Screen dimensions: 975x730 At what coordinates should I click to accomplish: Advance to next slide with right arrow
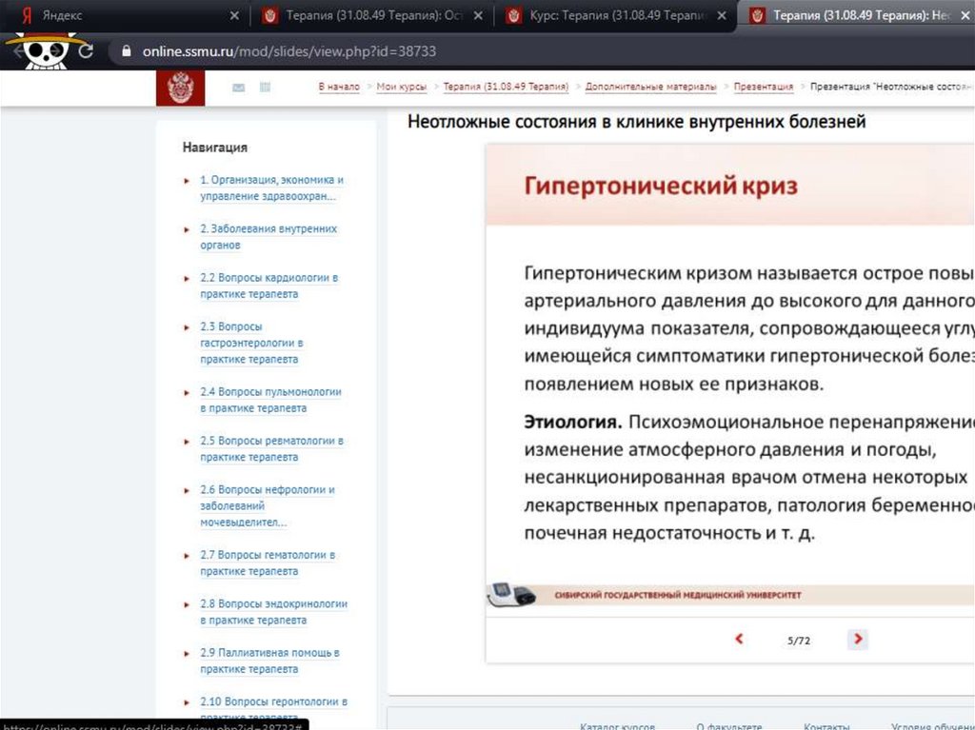click(x=858, y=639)
